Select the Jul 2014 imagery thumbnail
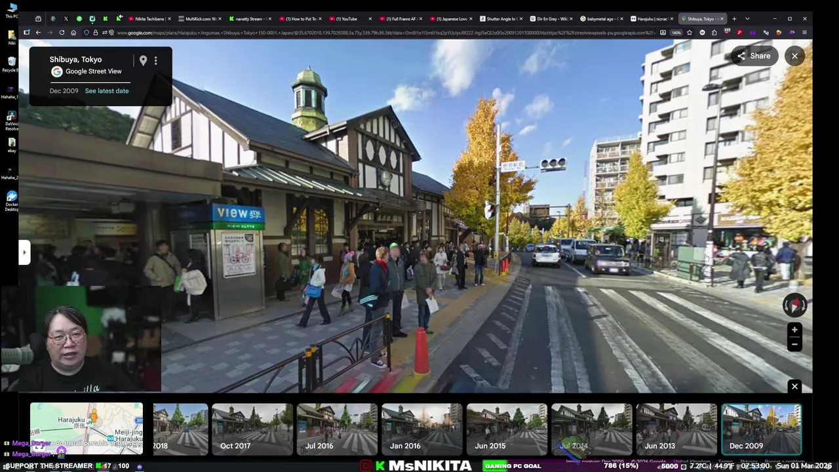Viewport: 839px width, 472px height. (591, 429)
